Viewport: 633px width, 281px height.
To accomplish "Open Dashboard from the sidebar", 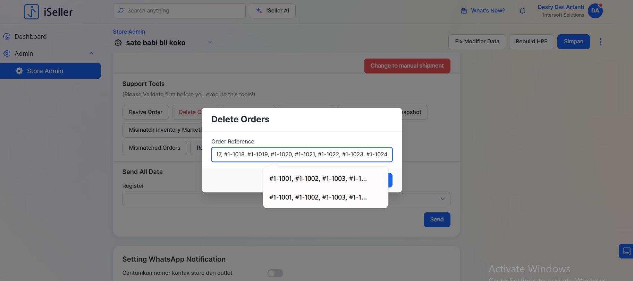I will coord(30,37).
